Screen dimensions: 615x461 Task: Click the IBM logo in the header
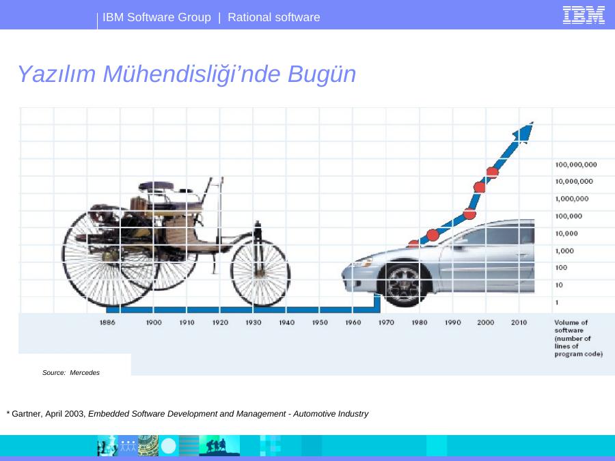[x=584, y=15]
